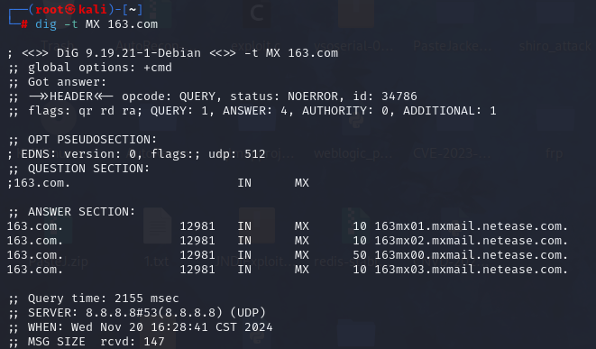This screenshot has height=349, width=596.
Task: Click the SERVER 8.8.8.8#53 line
Action: click(137, 313)
